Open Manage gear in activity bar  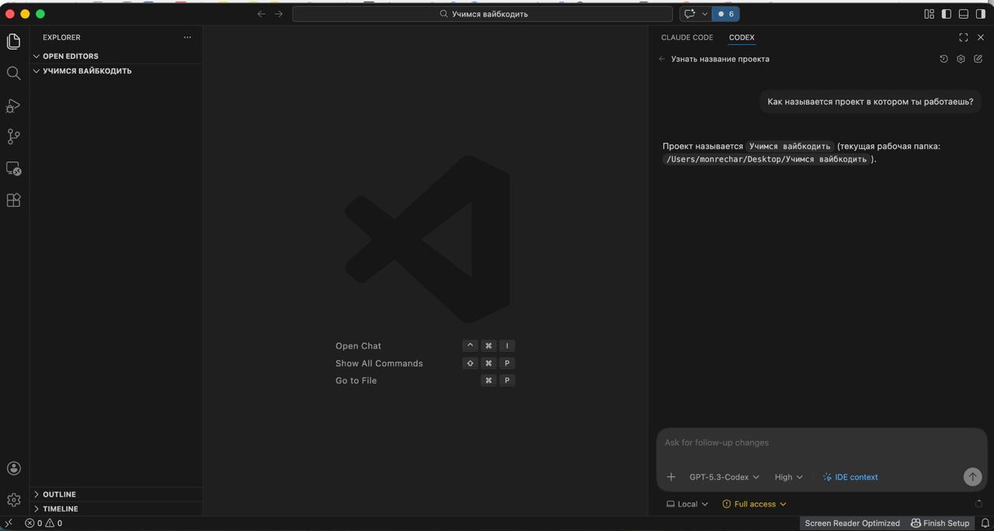pos(13,500)
